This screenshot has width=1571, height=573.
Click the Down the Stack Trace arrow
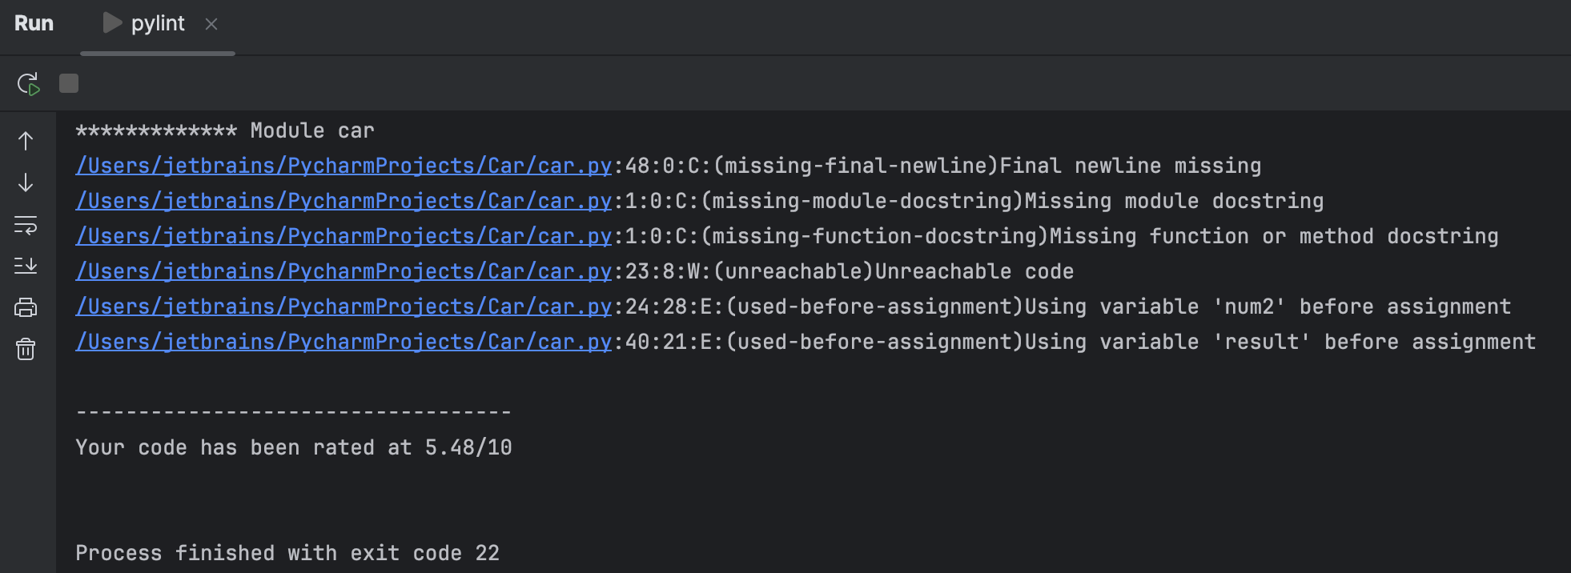[25, 182]
